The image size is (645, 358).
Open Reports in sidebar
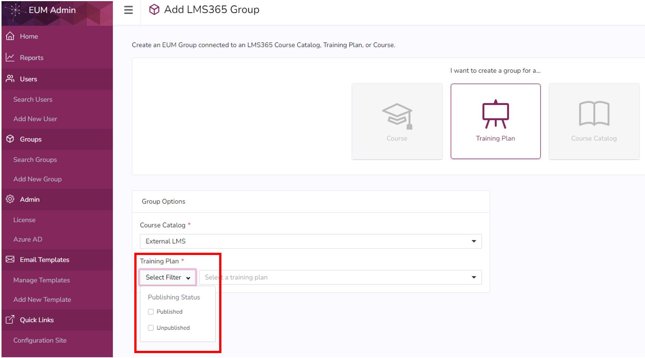pos(57,58)
